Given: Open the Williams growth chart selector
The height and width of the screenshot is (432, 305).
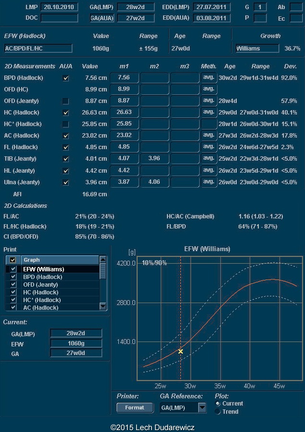Looking at the screenshot, I should coord(257,49).
